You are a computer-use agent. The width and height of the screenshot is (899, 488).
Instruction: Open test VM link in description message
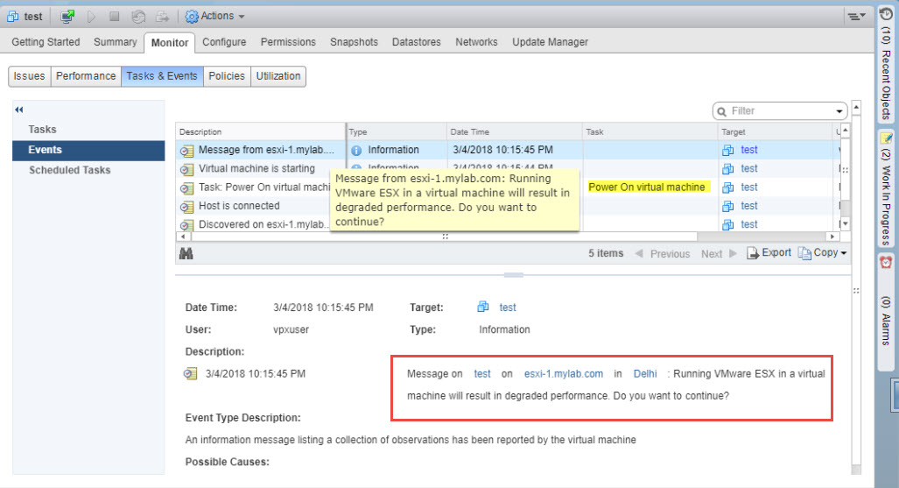click(x=482, y=374)
